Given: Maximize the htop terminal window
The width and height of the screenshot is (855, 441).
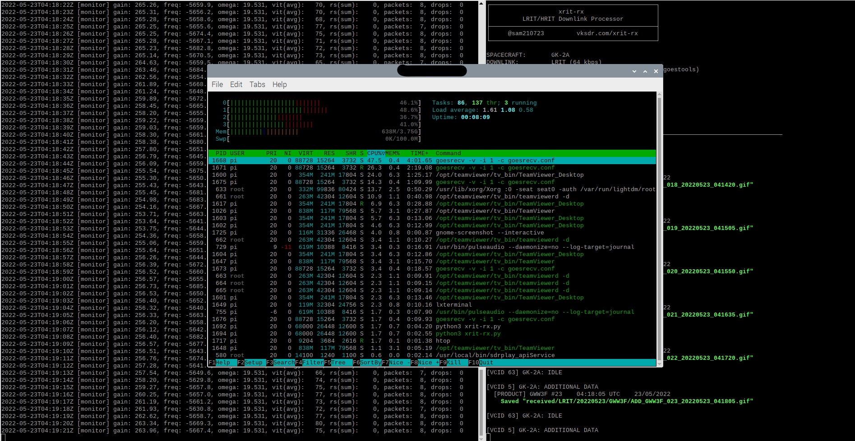Looking at the screenshot, I should (x=645, y=71).
